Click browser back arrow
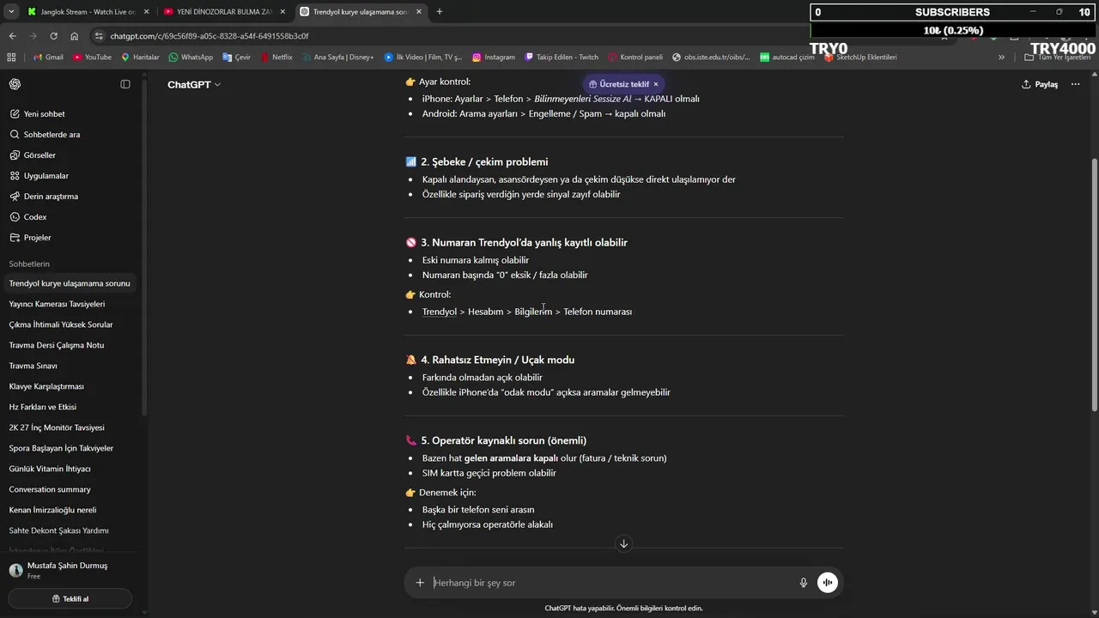Screen dimensions: 1099x618 (12, 36)
